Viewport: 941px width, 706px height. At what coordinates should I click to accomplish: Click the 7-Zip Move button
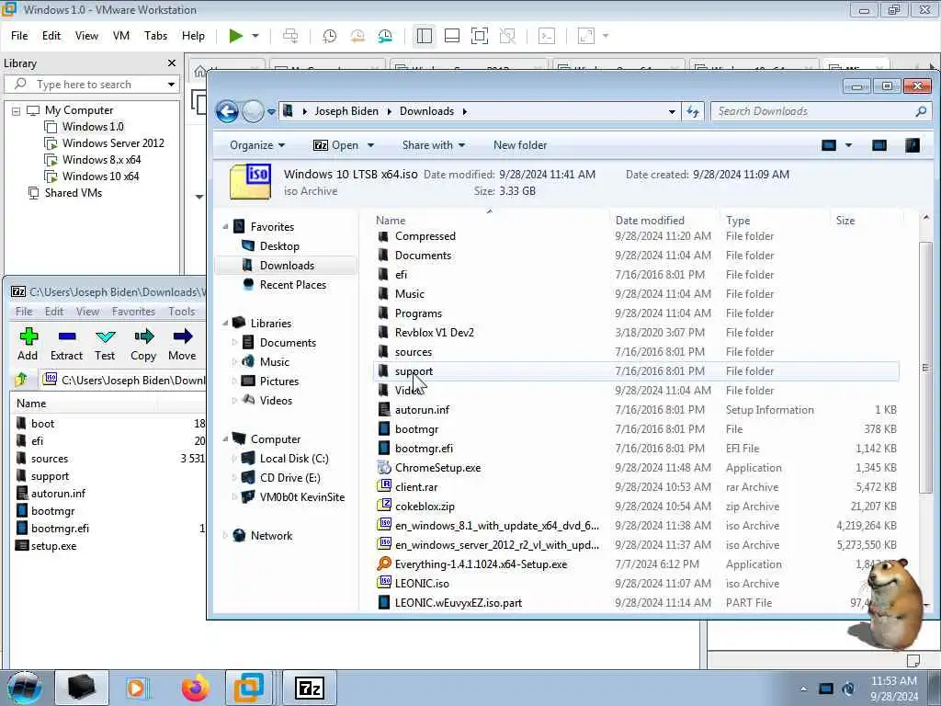click(x=183, y=346)
